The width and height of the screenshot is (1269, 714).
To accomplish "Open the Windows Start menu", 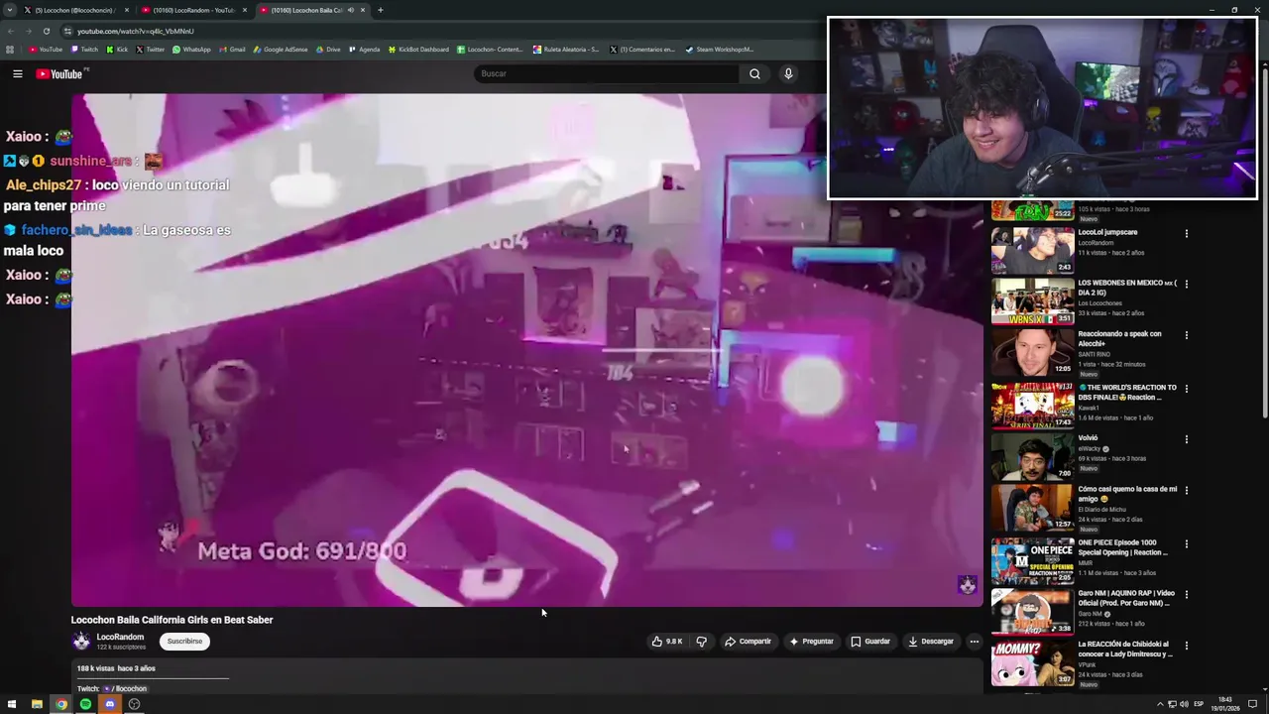I will point(12,704).
